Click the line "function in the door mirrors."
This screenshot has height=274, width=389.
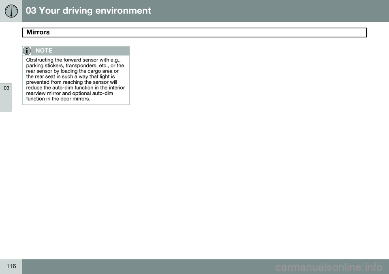point(58,99)
